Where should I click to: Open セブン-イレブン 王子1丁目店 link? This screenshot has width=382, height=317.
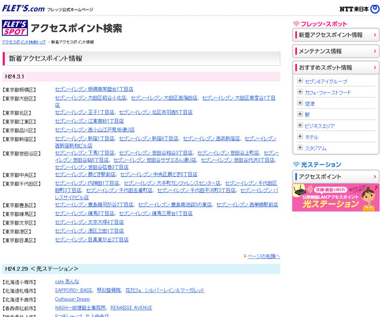tap(85, 112)
